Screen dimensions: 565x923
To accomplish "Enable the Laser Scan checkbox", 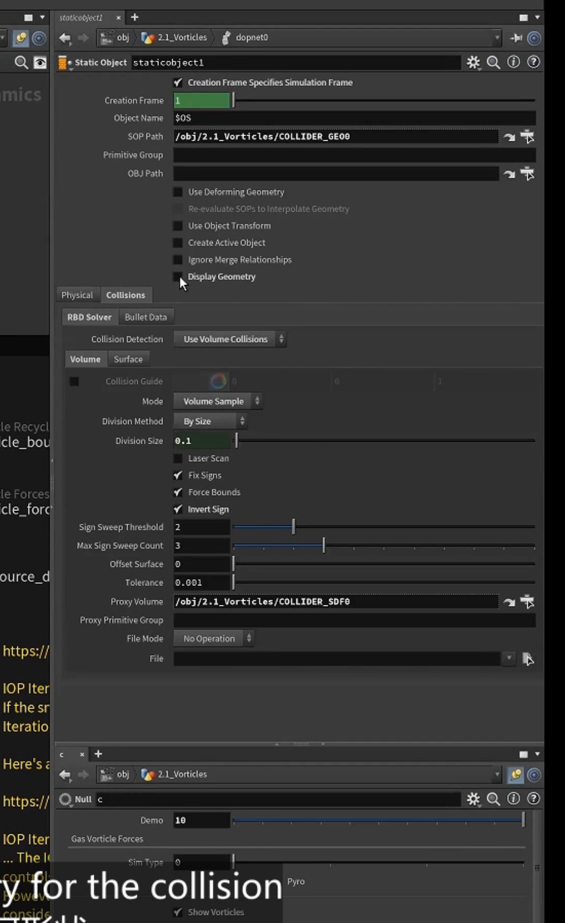I will point(178,458).
